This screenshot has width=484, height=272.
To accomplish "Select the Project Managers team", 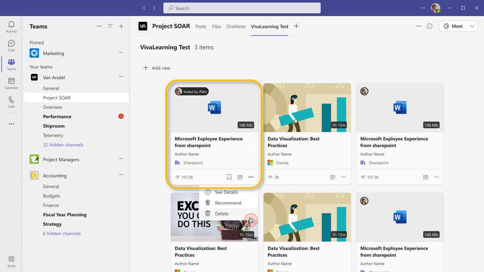I will pyautogui.click(x=61, y=160).
